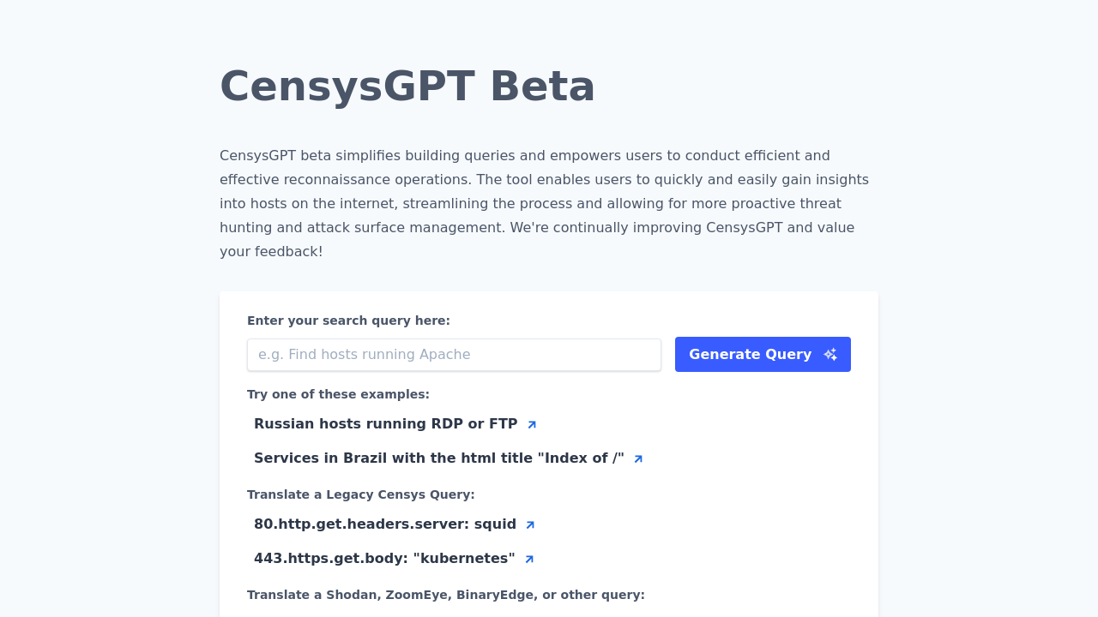Viewport: 1098px width, 617px height.
Task: Click inside the search query input field
Action: click(454, 354)
